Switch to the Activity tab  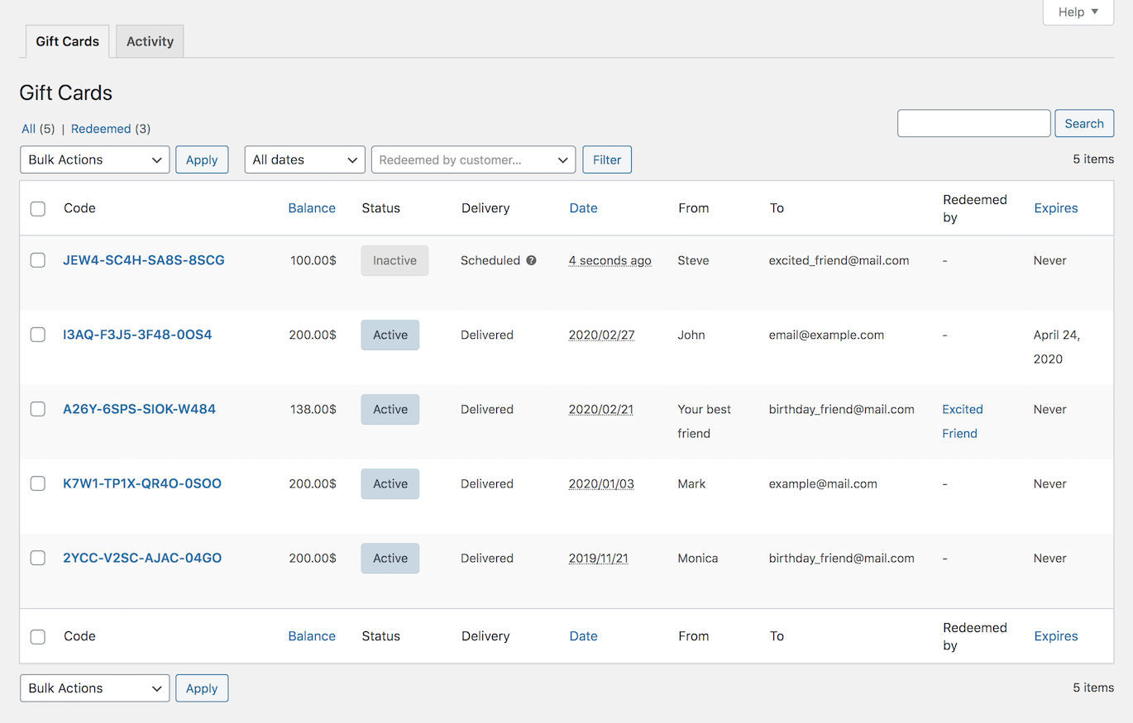pos(150,41)
